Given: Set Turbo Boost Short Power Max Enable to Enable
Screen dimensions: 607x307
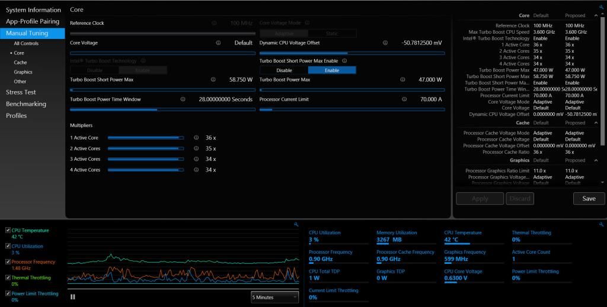Looking at the screenshot, I should [332, 70].
